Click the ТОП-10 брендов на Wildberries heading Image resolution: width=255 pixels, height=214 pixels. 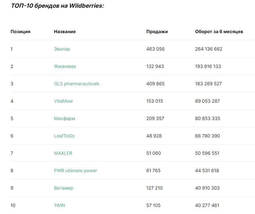point(58,6)
